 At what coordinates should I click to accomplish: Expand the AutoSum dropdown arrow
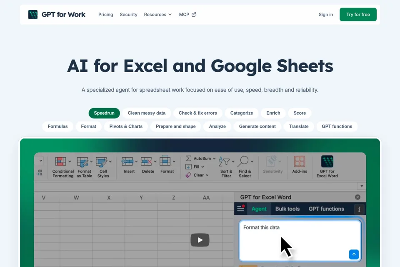click(214, 159)
